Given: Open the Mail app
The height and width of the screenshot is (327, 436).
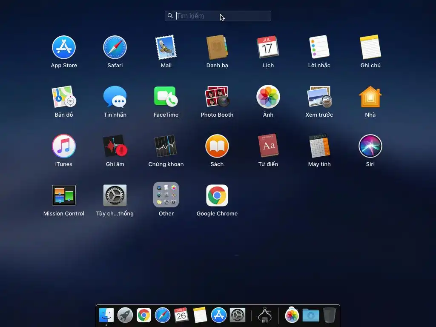Looking at the screenshot, I should pos(166,47).
